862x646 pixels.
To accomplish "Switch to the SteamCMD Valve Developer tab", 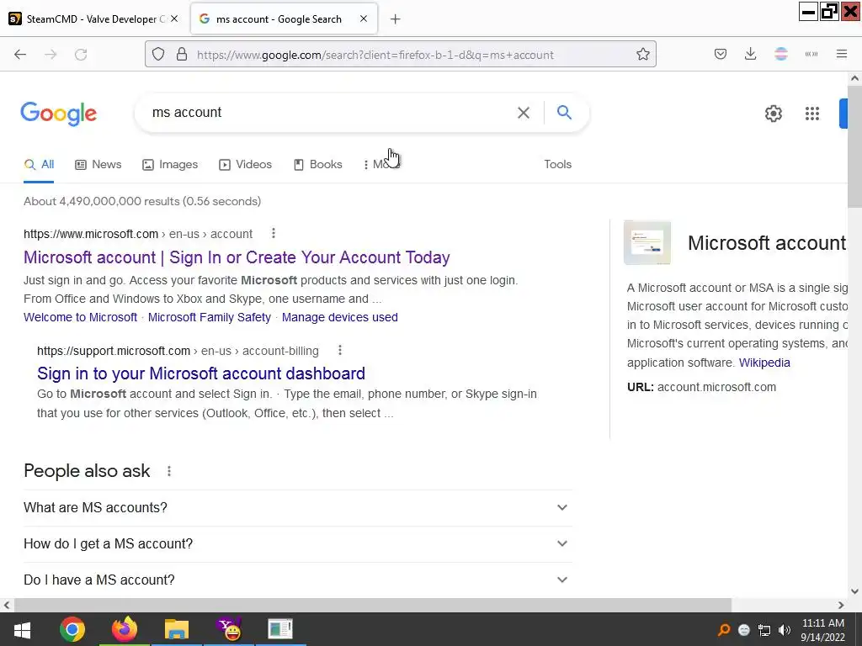I will 93,19.
